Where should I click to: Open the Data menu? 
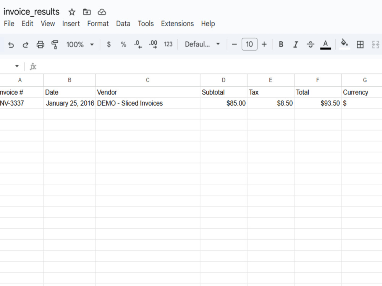tap(123, 24)
